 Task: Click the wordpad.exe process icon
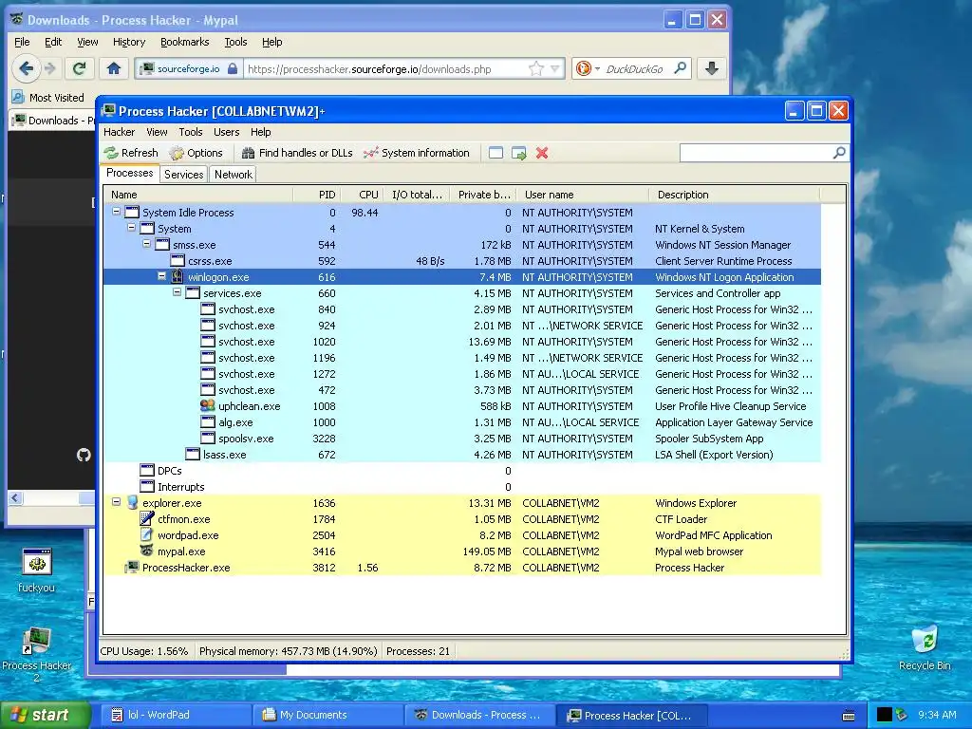coord(147,535)
